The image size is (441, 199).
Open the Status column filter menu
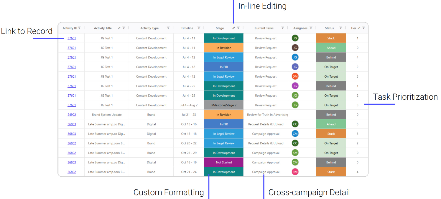click(340, 28)
